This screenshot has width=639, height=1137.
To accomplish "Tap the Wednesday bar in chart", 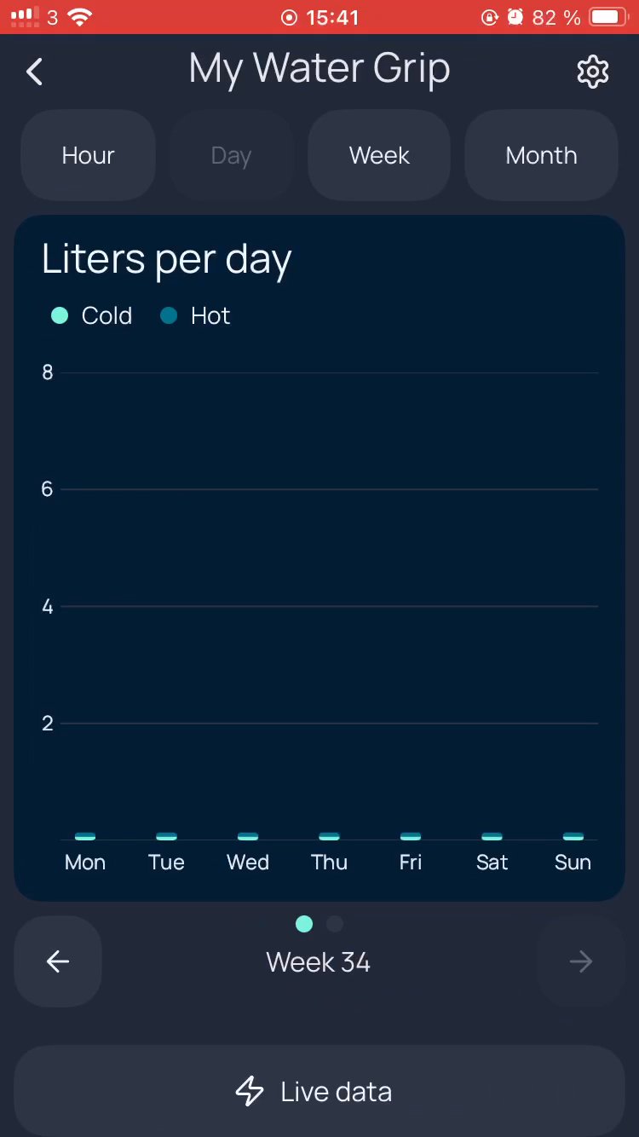I will point(248,836).
